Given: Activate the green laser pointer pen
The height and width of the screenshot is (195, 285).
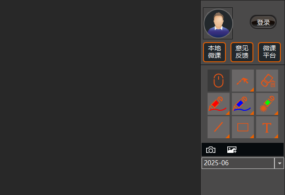Looking at the screenshot, I should (267, 104).
